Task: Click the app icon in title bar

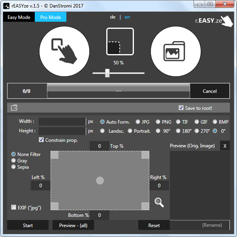Action: [x=6, y=6]
